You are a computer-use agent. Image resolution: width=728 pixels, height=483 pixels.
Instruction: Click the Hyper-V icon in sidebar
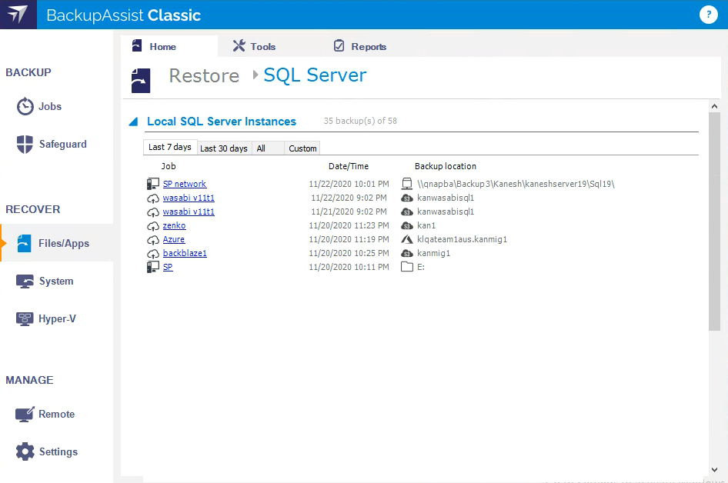click(25, 318)
